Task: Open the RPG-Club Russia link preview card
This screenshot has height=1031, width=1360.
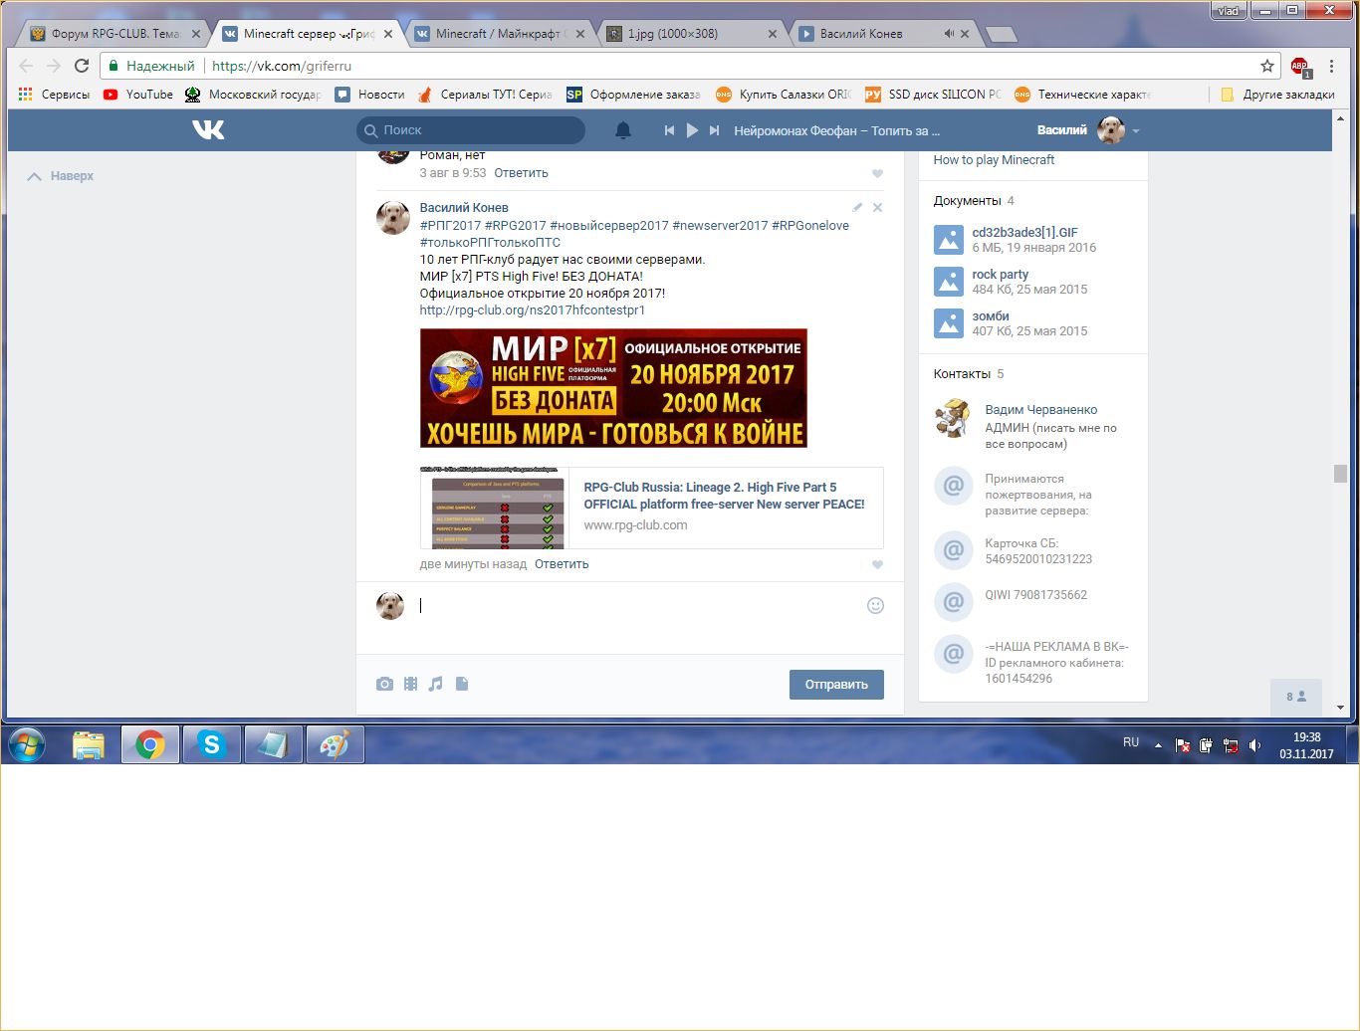Action: tap(652, 508)
